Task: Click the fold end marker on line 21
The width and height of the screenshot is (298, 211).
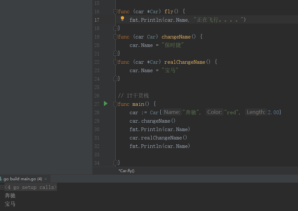Action: pyautogui.click(x=115, y=53)
